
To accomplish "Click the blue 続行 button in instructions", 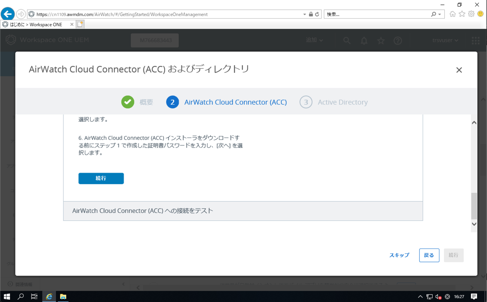I will [x=101, y=178].
